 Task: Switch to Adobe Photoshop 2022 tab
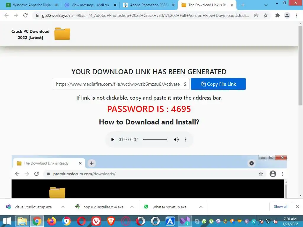pyautogui.click(x=149, y=5)
